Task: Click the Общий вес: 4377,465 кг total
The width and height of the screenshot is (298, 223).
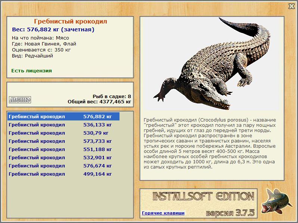Action: tap(99, 101)
